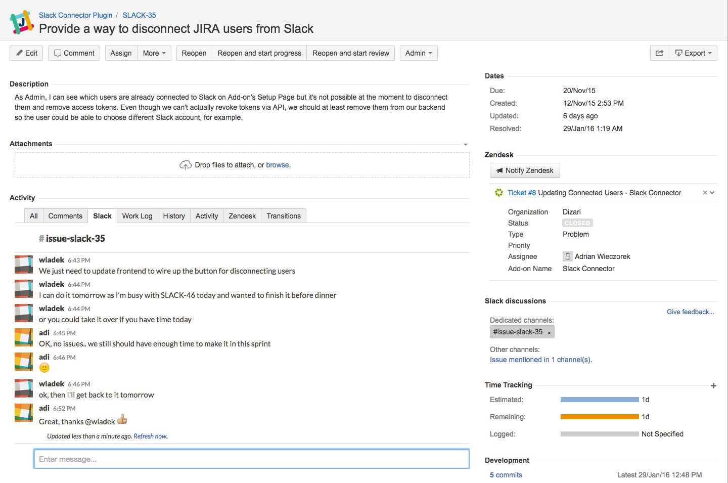Click the #issue-slack-35 dedicated channel tag
The image size is (728, 483).
coord(522,332)
